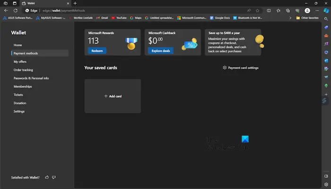Open the sidebar tree icon
331x189 pixels.
tap(326, 86)
